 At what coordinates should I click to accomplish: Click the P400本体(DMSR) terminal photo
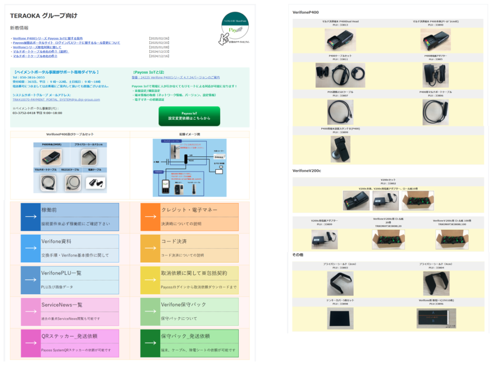(x=51, y=157)
